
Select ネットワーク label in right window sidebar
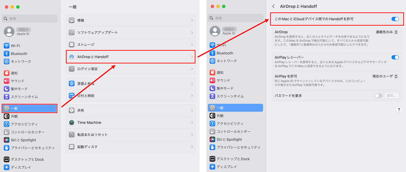point(227,61)
